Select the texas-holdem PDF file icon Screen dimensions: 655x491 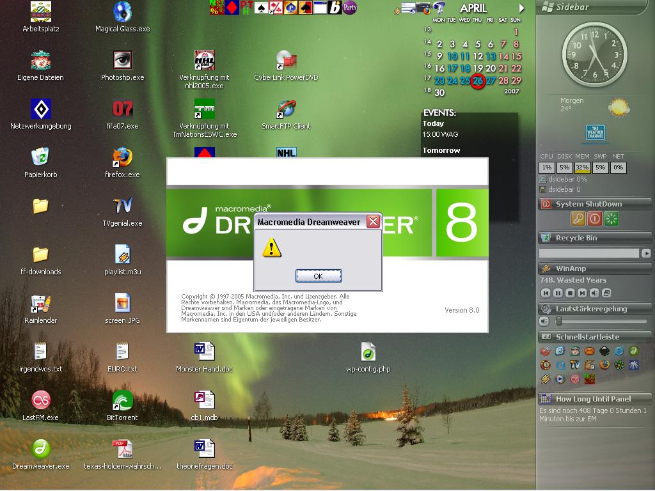tap(122, 449)
